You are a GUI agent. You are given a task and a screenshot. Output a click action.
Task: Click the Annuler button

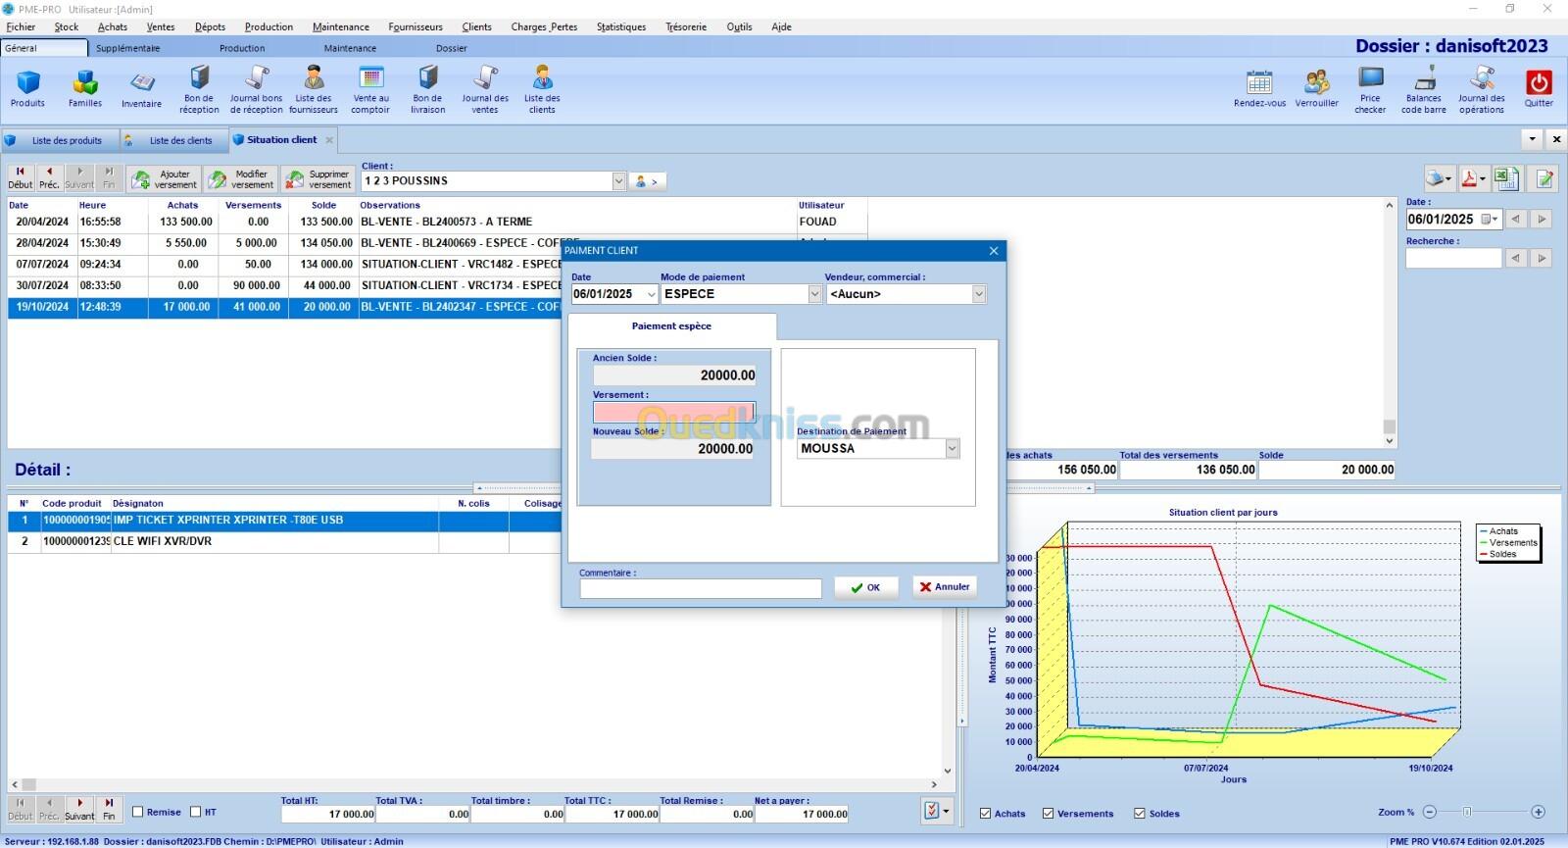pyautogui.click(x=945, y=586)
